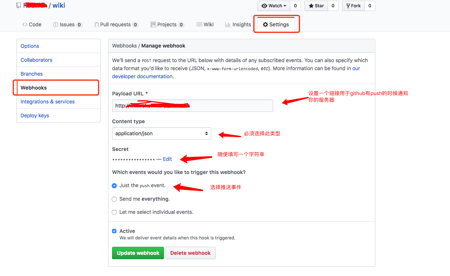
Task: Click the Pull requests icon
Action: (x=96, y=24)
